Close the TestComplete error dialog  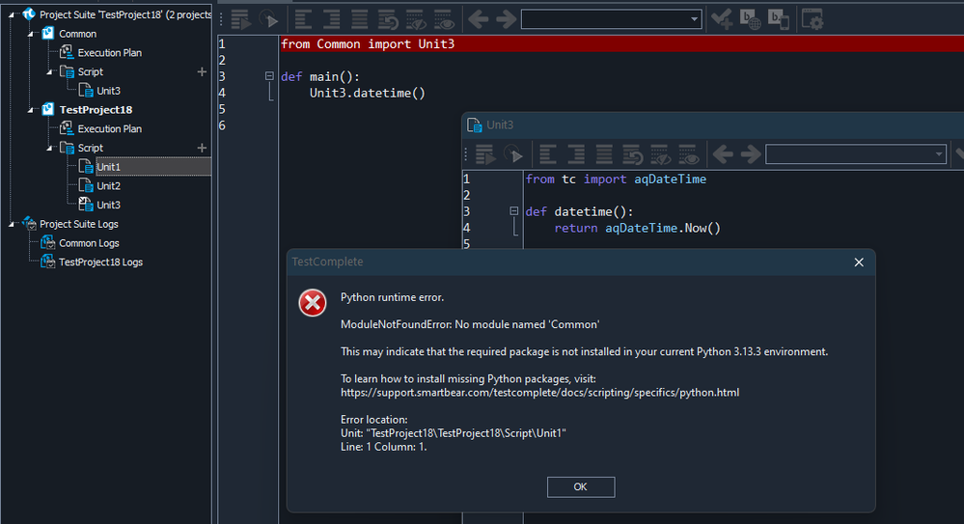coord(859,262)
